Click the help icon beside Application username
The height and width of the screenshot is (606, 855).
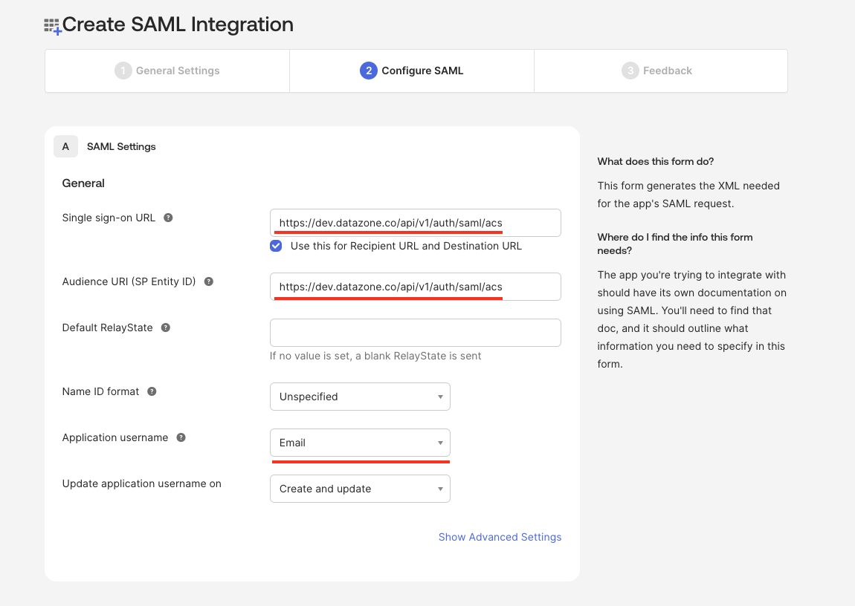pyautogui.click(x=181, y=437)
